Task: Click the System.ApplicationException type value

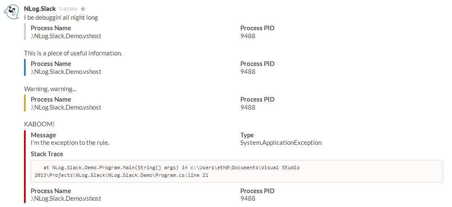Action: [x=281, y=143]
